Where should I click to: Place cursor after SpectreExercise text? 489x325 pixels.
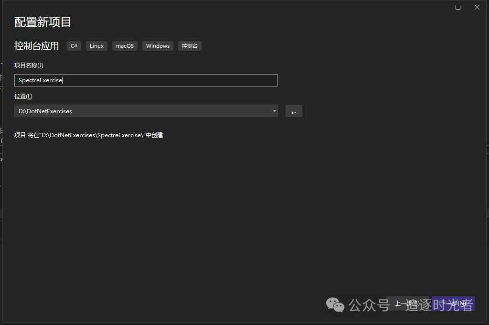pos(64,80)
